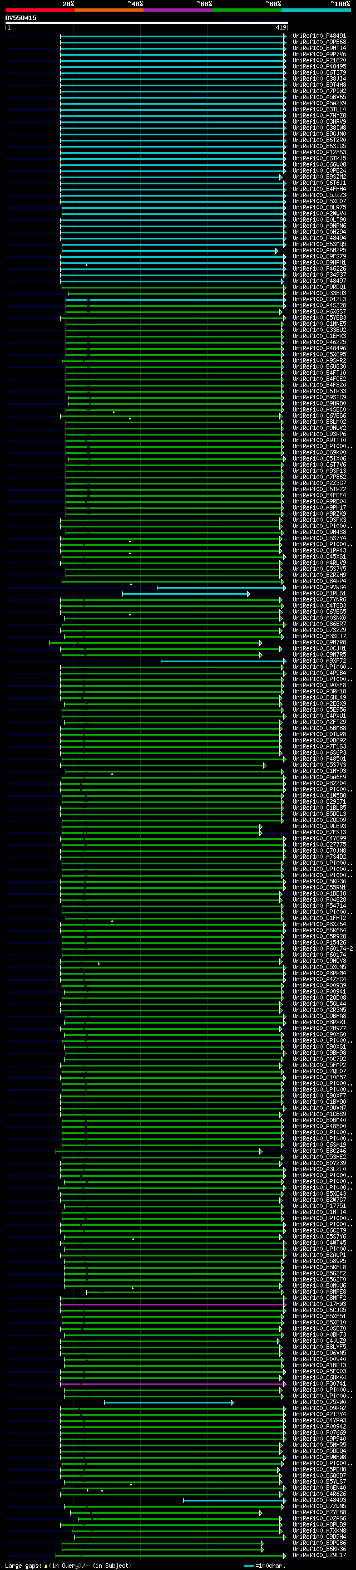Select hit label UniRef100_P00941
This screenshot has width=356, height=1570.
(x=319, y=991)
